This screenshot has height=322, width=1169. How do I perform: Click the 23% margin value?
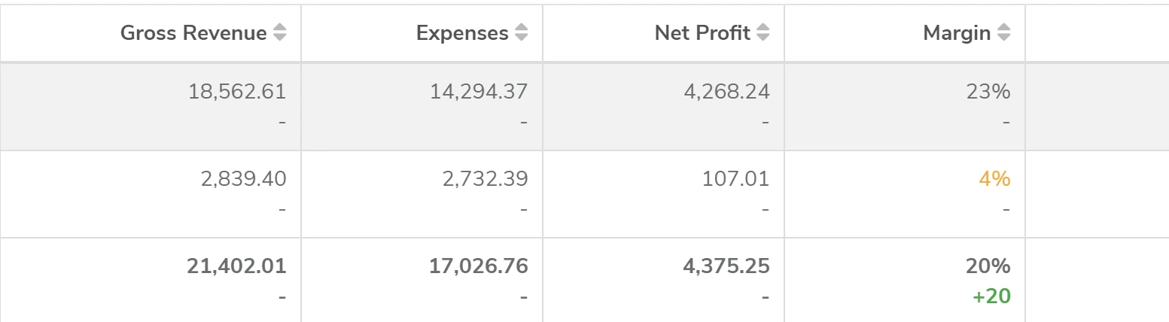click(x=988, y=91)
